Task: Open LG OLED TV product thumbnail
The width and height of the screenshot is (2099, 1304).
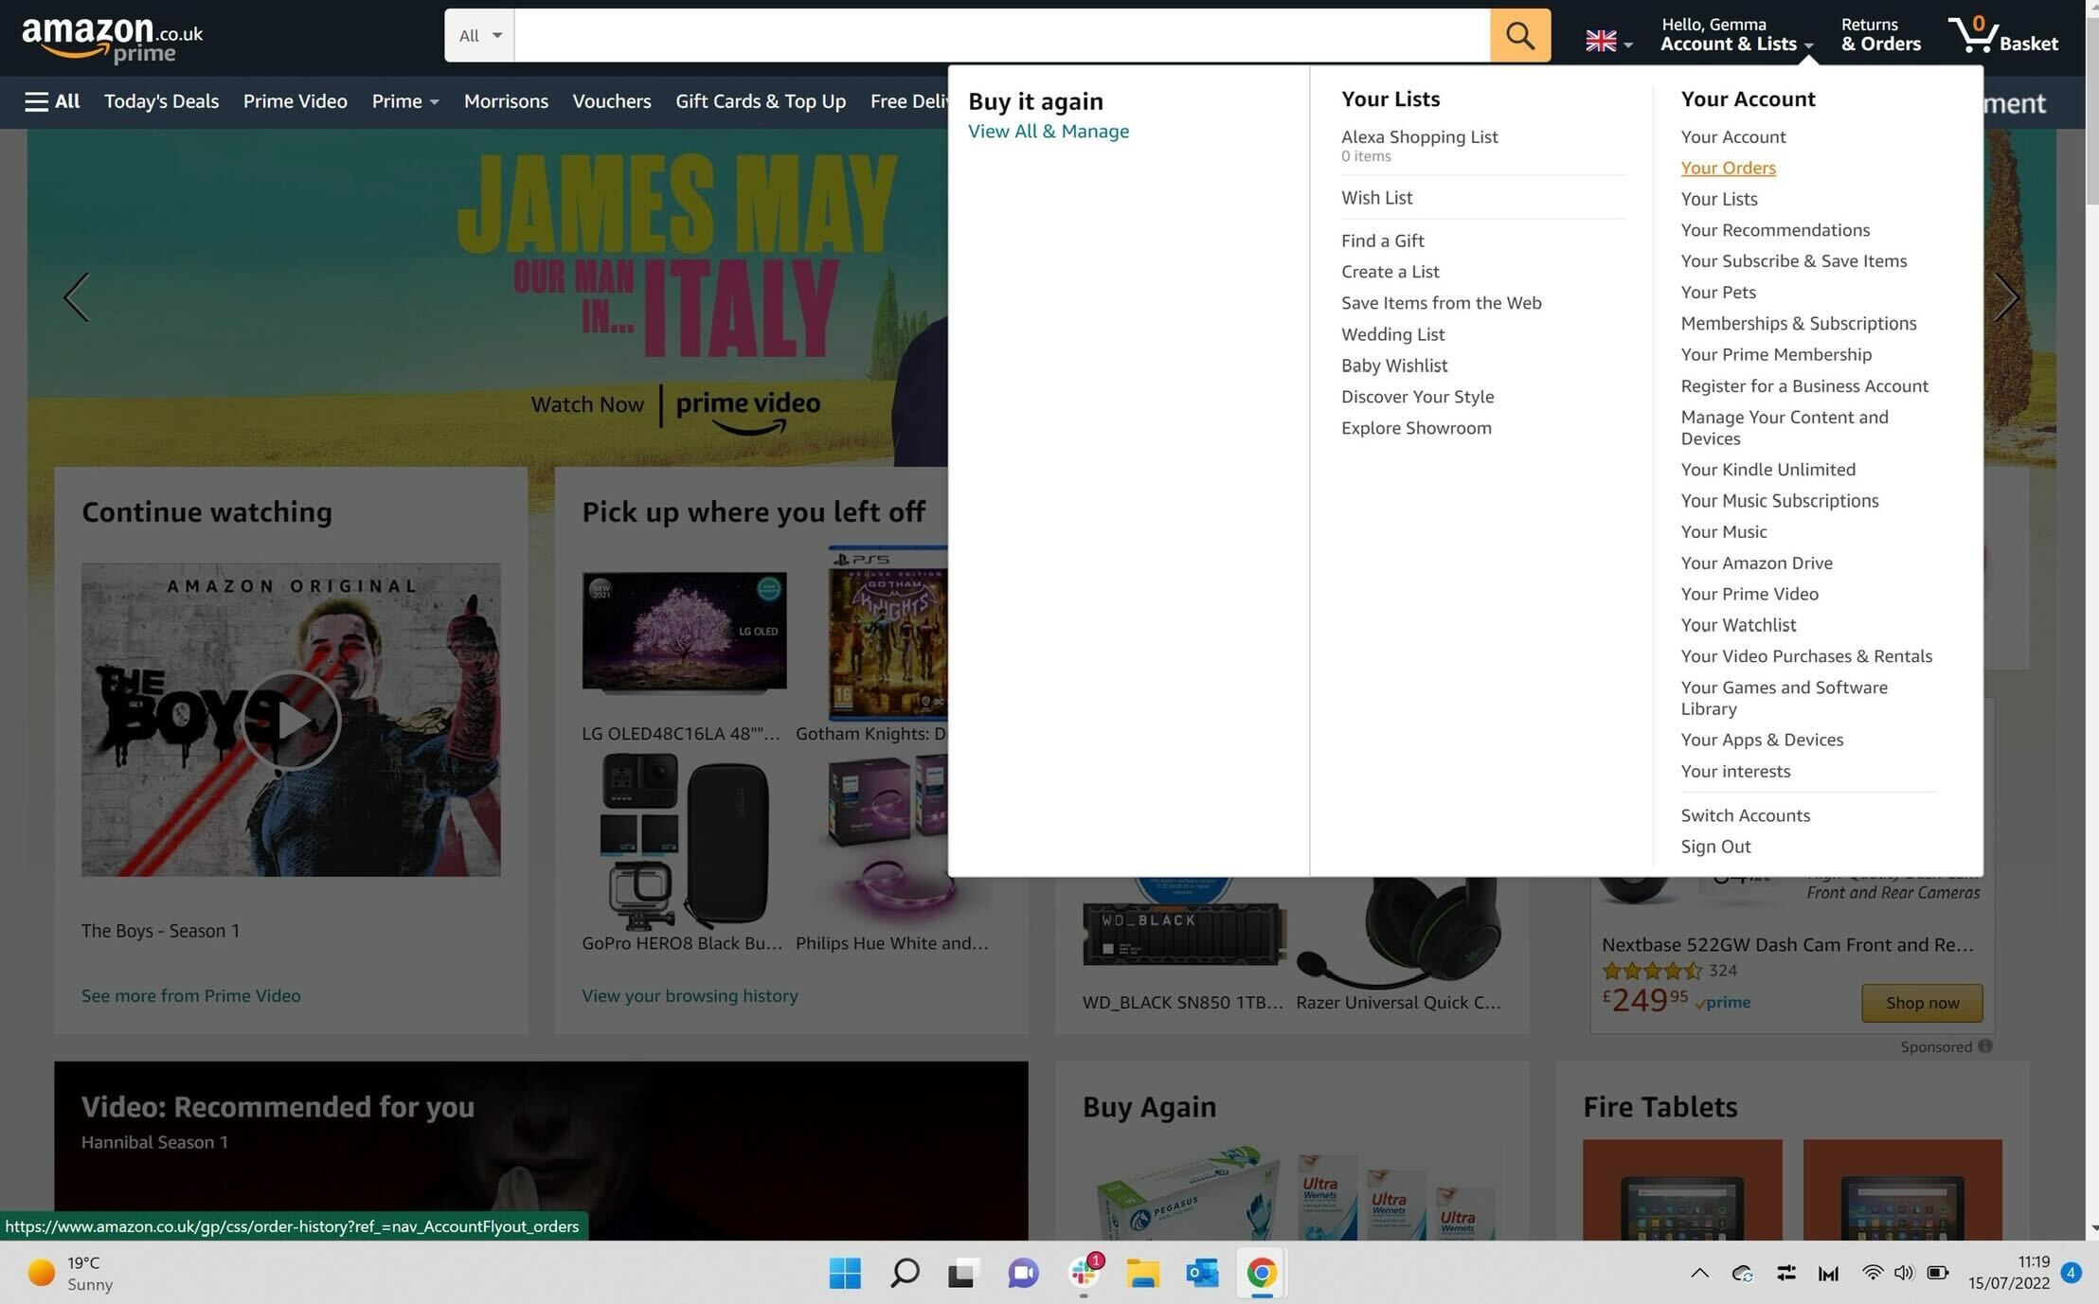Action: coord(684,633)
